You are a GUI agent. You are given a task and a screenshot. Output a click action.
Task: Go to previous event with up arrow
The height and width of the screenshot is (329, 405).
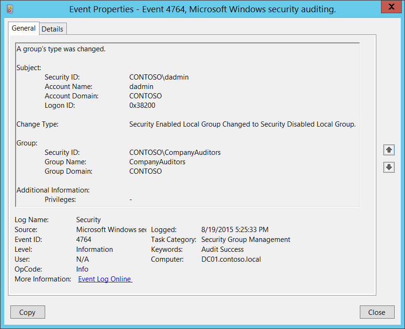point(389,150)
